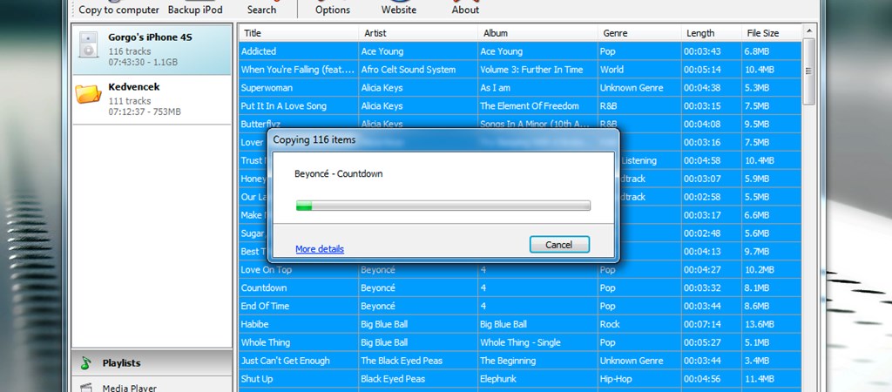Click the As I am album cell
The height and width of the screenshot is (392, 892).
(537, 88)
